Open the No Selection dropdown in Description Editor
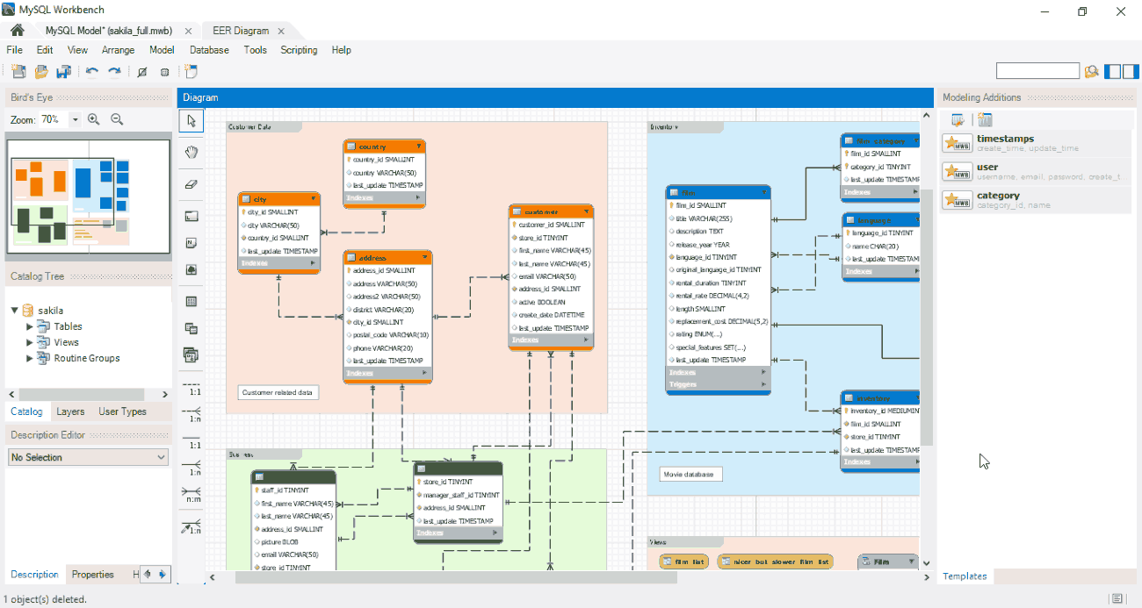This screenshot has width=1142, height=608. click(87, 457)
